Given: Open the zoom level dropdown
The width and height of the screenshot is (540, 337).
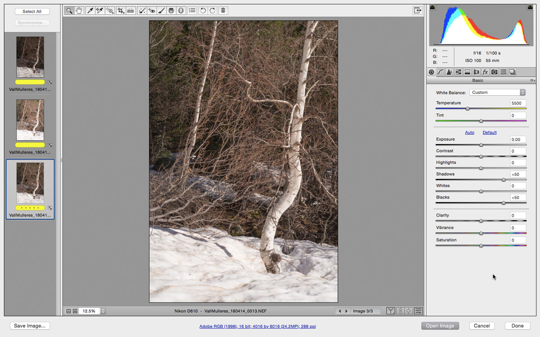Looking at the screenshot, I should tap(103, 311).
